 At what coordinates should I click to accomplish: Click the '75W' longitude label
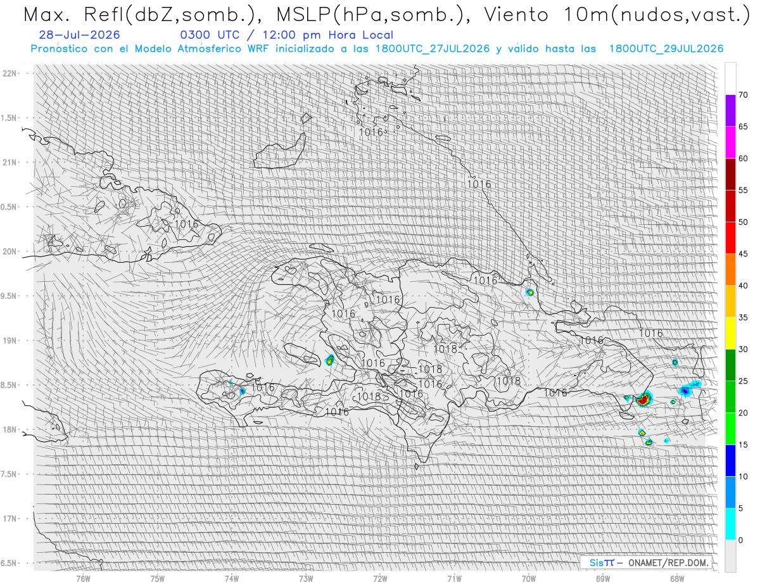(x=158, y=579)
